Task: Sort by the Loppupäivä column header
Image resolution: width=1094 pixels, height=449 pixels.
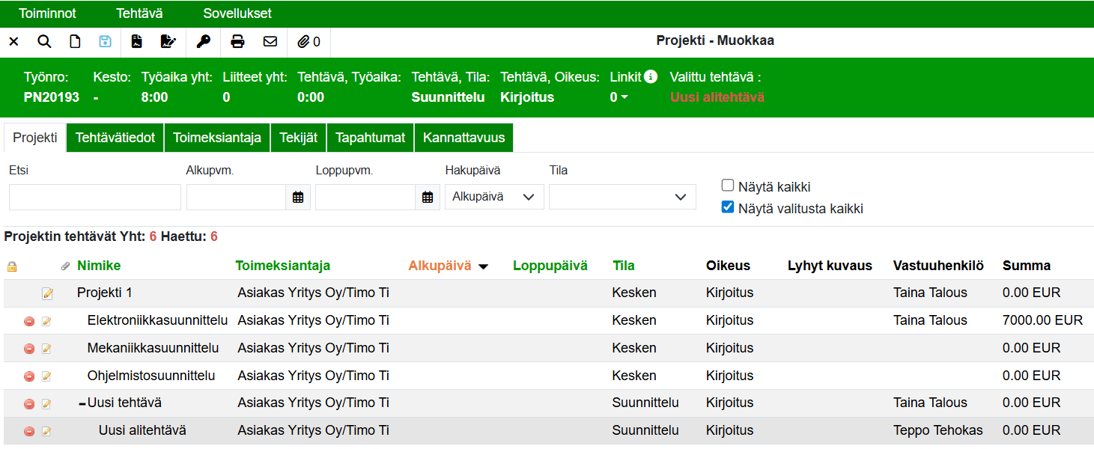Action: [550, 266]
